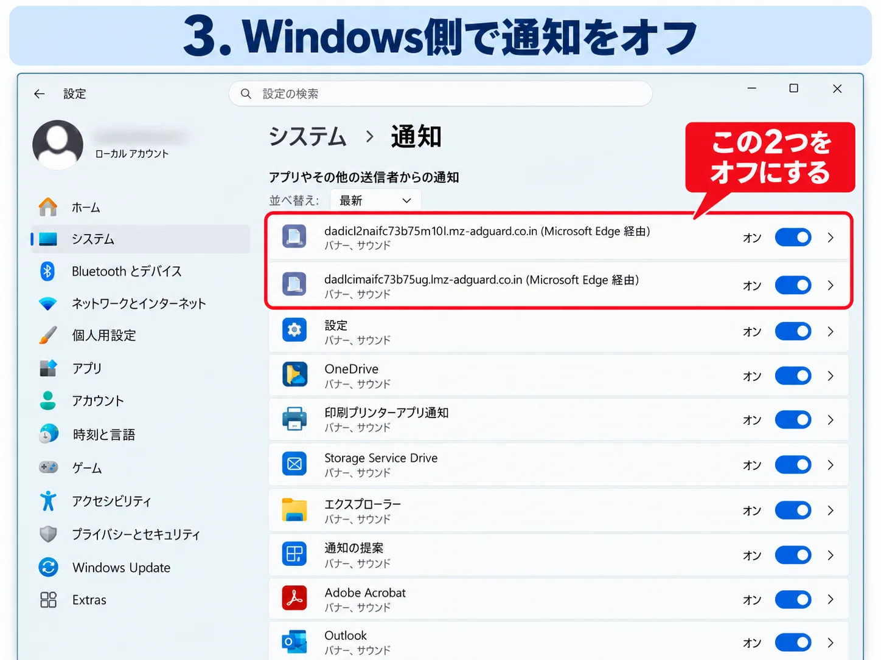
Task: Click the ゲーム controller icon
Action: (x=48, y=467)
